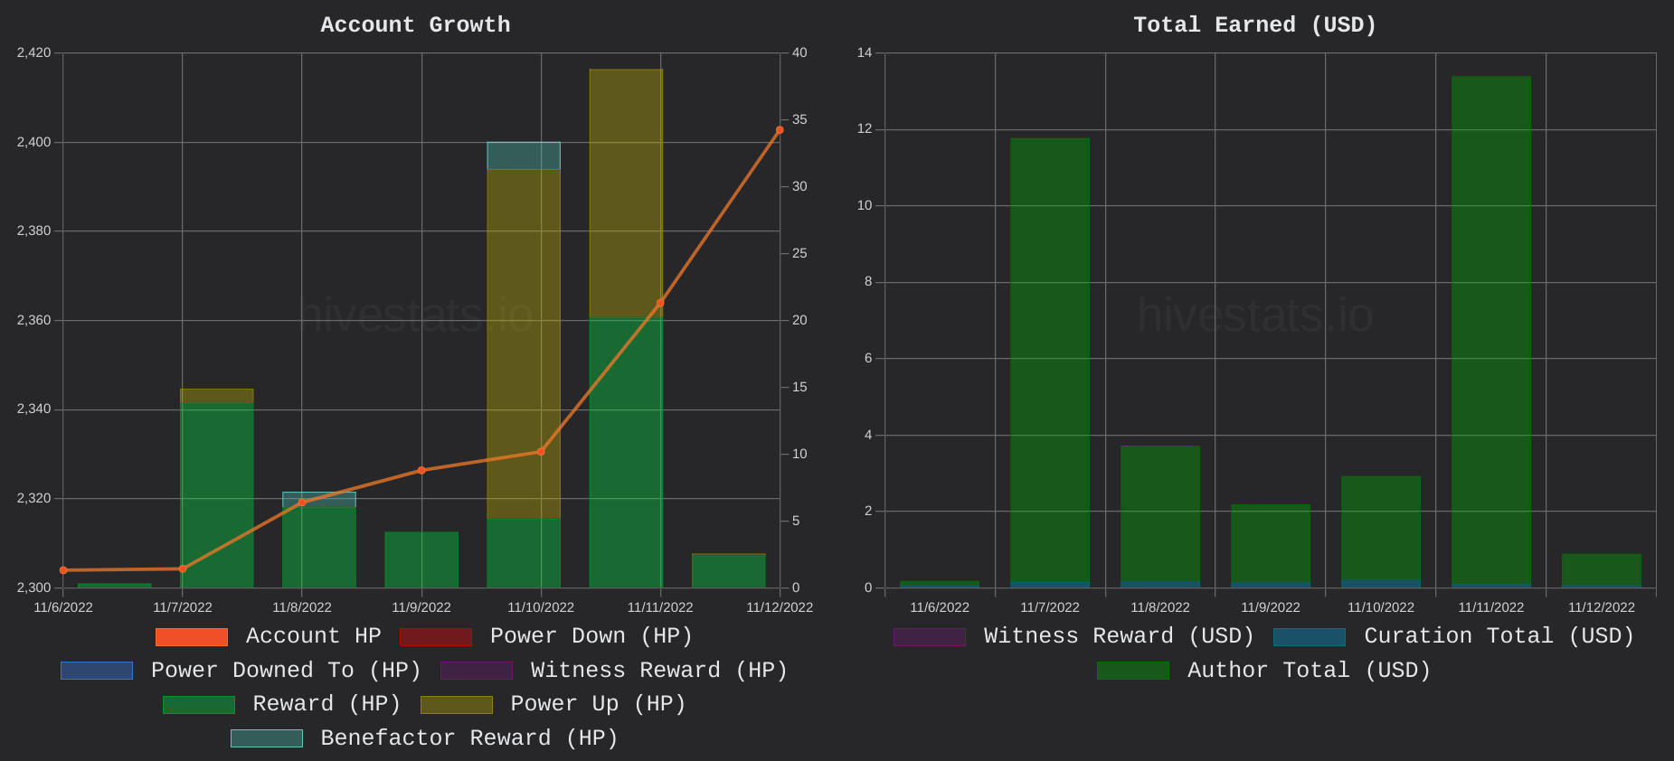Click the Author Total bar for 11/8/2022

click(x=1160, y=513)
